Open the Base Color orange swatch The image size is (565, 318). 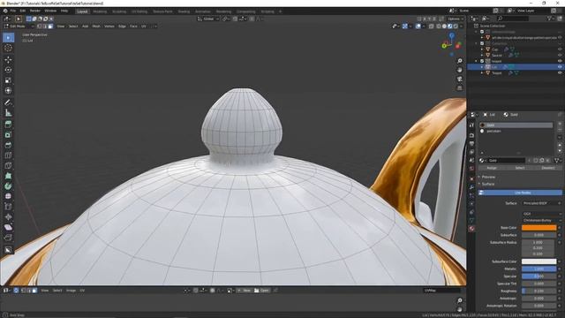tap(539, 228)
